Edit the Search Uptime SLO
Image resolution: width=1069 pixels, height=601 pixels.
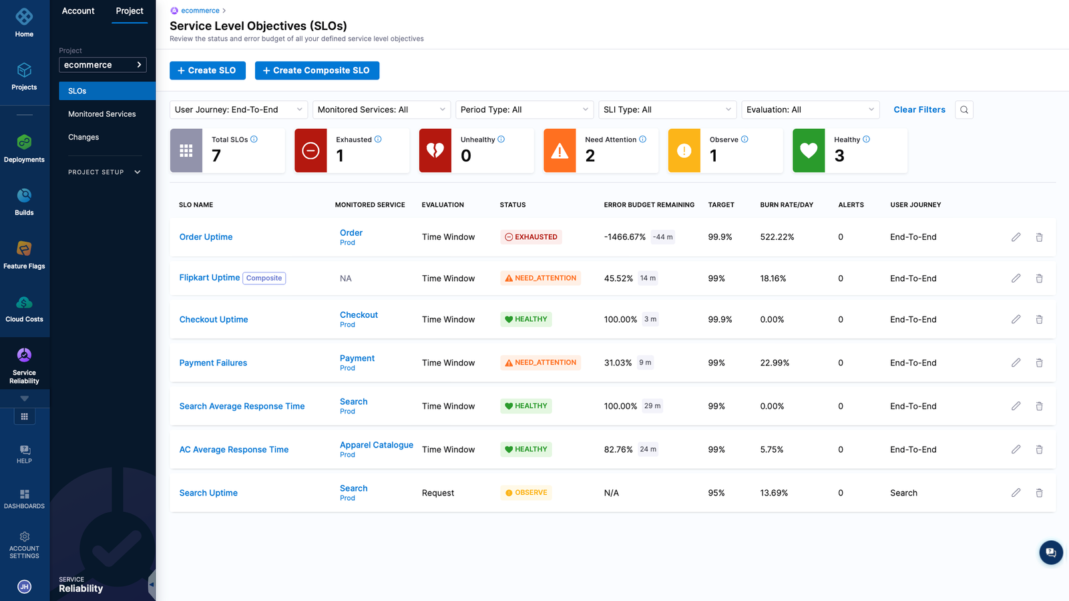(x=1016, y=493)
